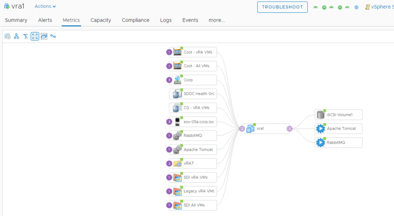Open the vSphere link at top right
The width and height of the screenshot is (394, 216).
coord(379,7)
